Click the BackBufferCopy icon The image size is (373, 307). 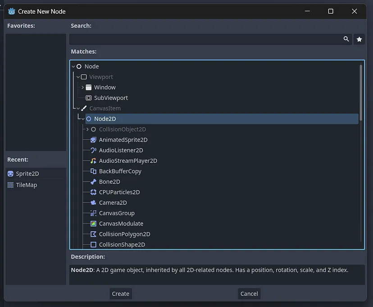[x=93, y=171]
